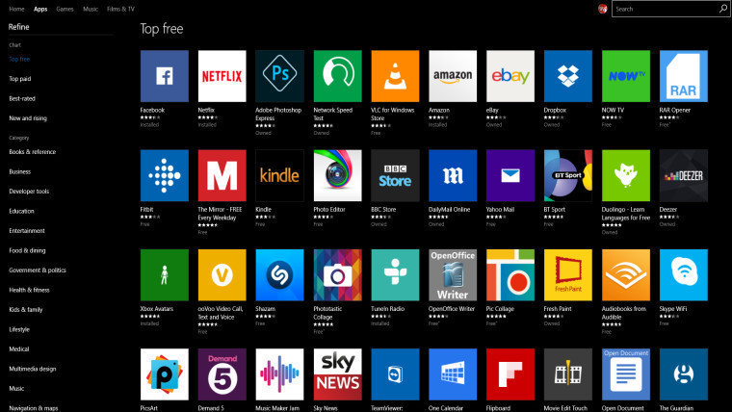This screenshot has height=412, width=732.
Task: Select the Sky News app icon
Action: pos(337,374)
